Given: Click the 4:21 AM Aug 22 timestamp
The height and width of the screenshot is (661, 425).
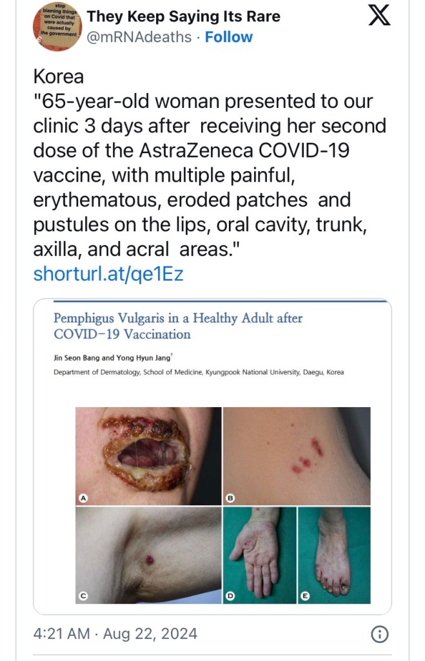Looking at the screenshot, I should click(115, 634).
